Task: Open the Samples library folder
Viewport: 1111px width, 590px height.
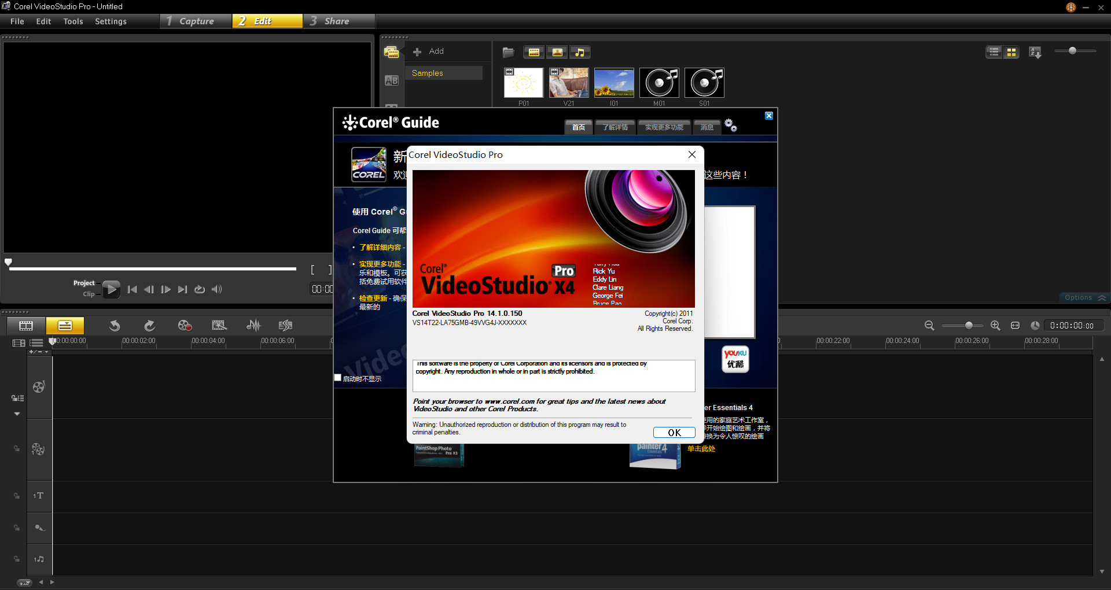Action: point(443,73)
